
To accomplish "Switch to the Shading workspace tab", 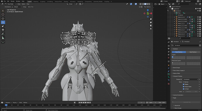I will [x=66, y=1].
